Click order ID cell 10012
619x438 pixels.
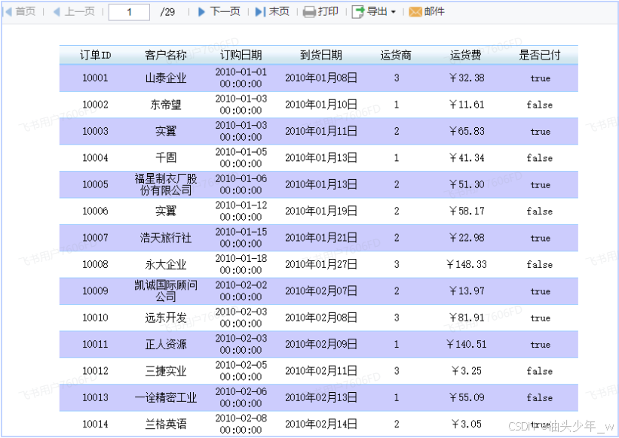pos(95,371)
